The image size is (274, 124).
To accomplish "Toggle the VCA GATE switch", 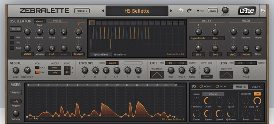I will pyautogui.click(x=37, y=67).
